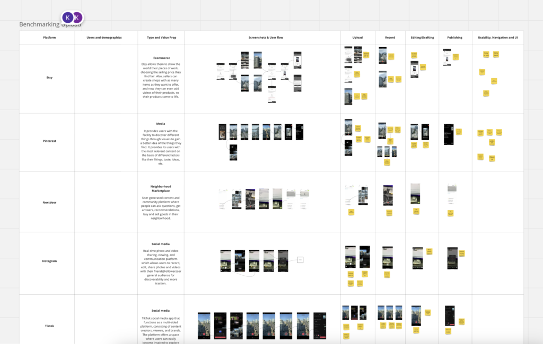The height and width of the screenshot is (344, 543).
Task: Click the Instagram row label
Action: [x=49, y=261]
